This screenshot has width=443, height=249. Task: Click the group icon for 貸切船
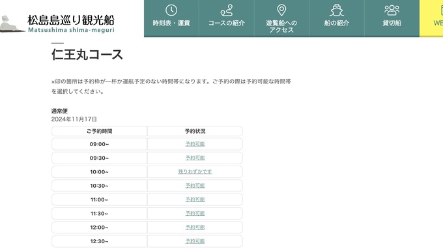point(392,10)
